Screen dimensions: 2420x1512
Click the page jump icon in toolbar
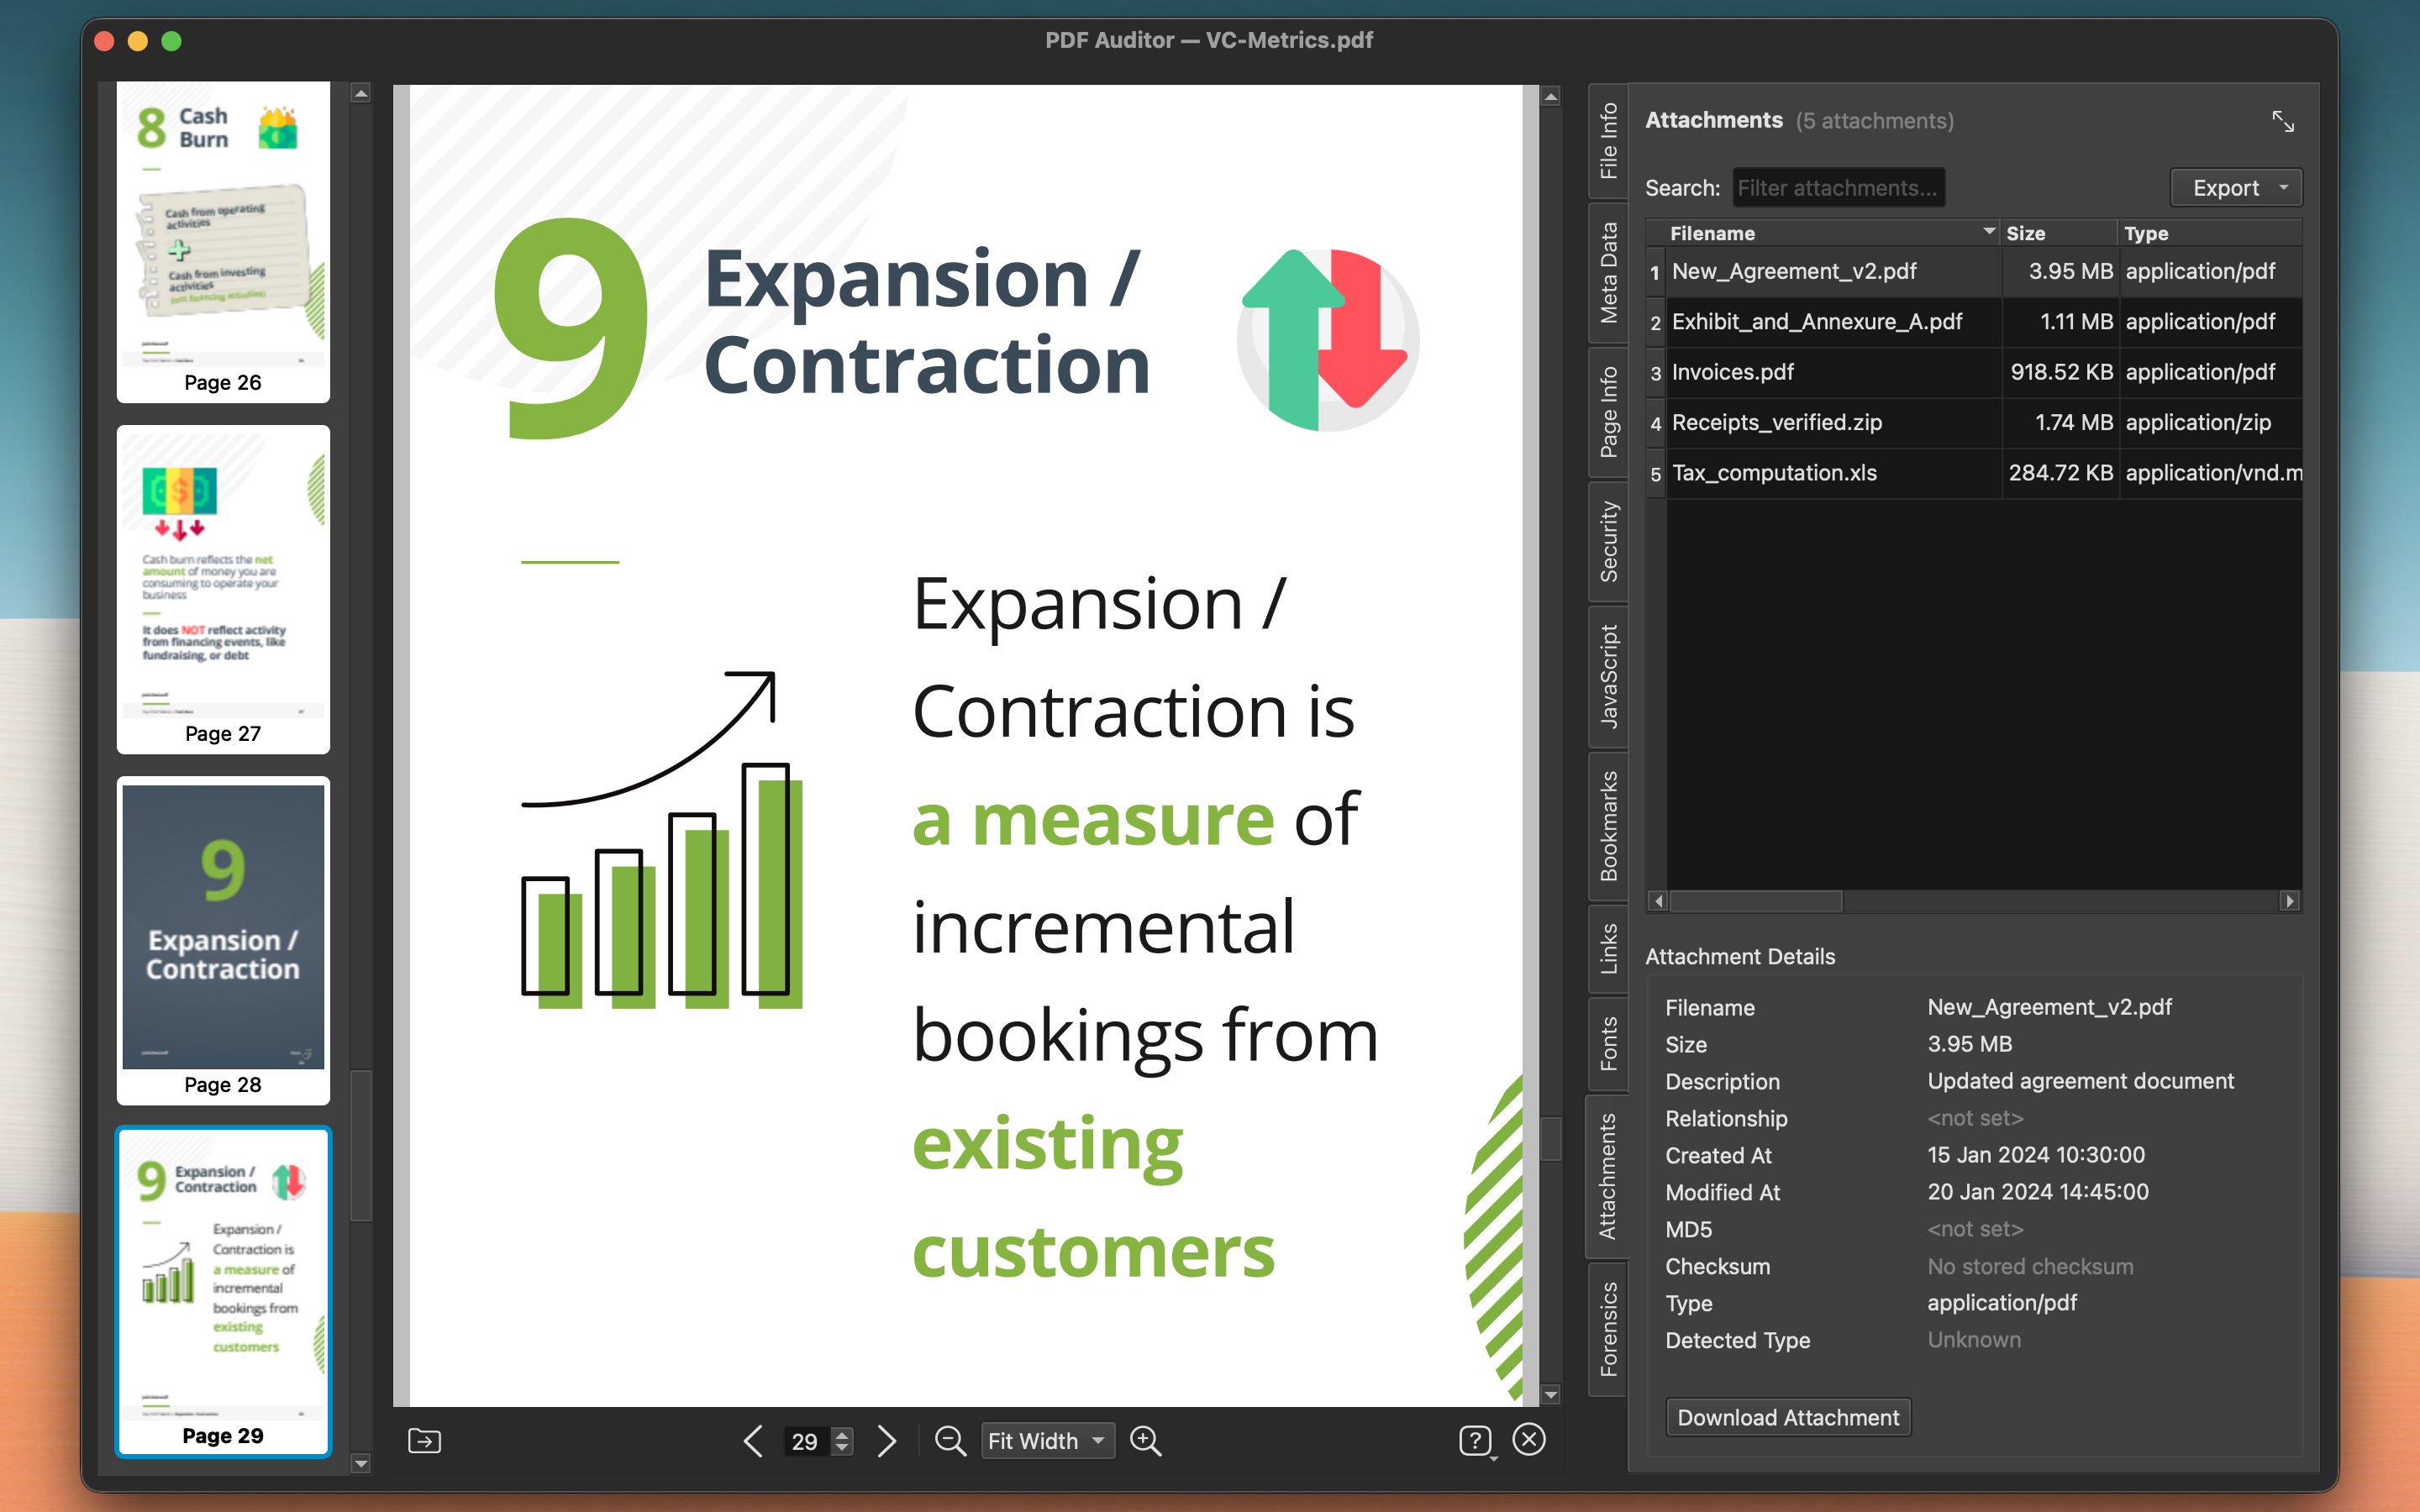(x=424, y=1441)
